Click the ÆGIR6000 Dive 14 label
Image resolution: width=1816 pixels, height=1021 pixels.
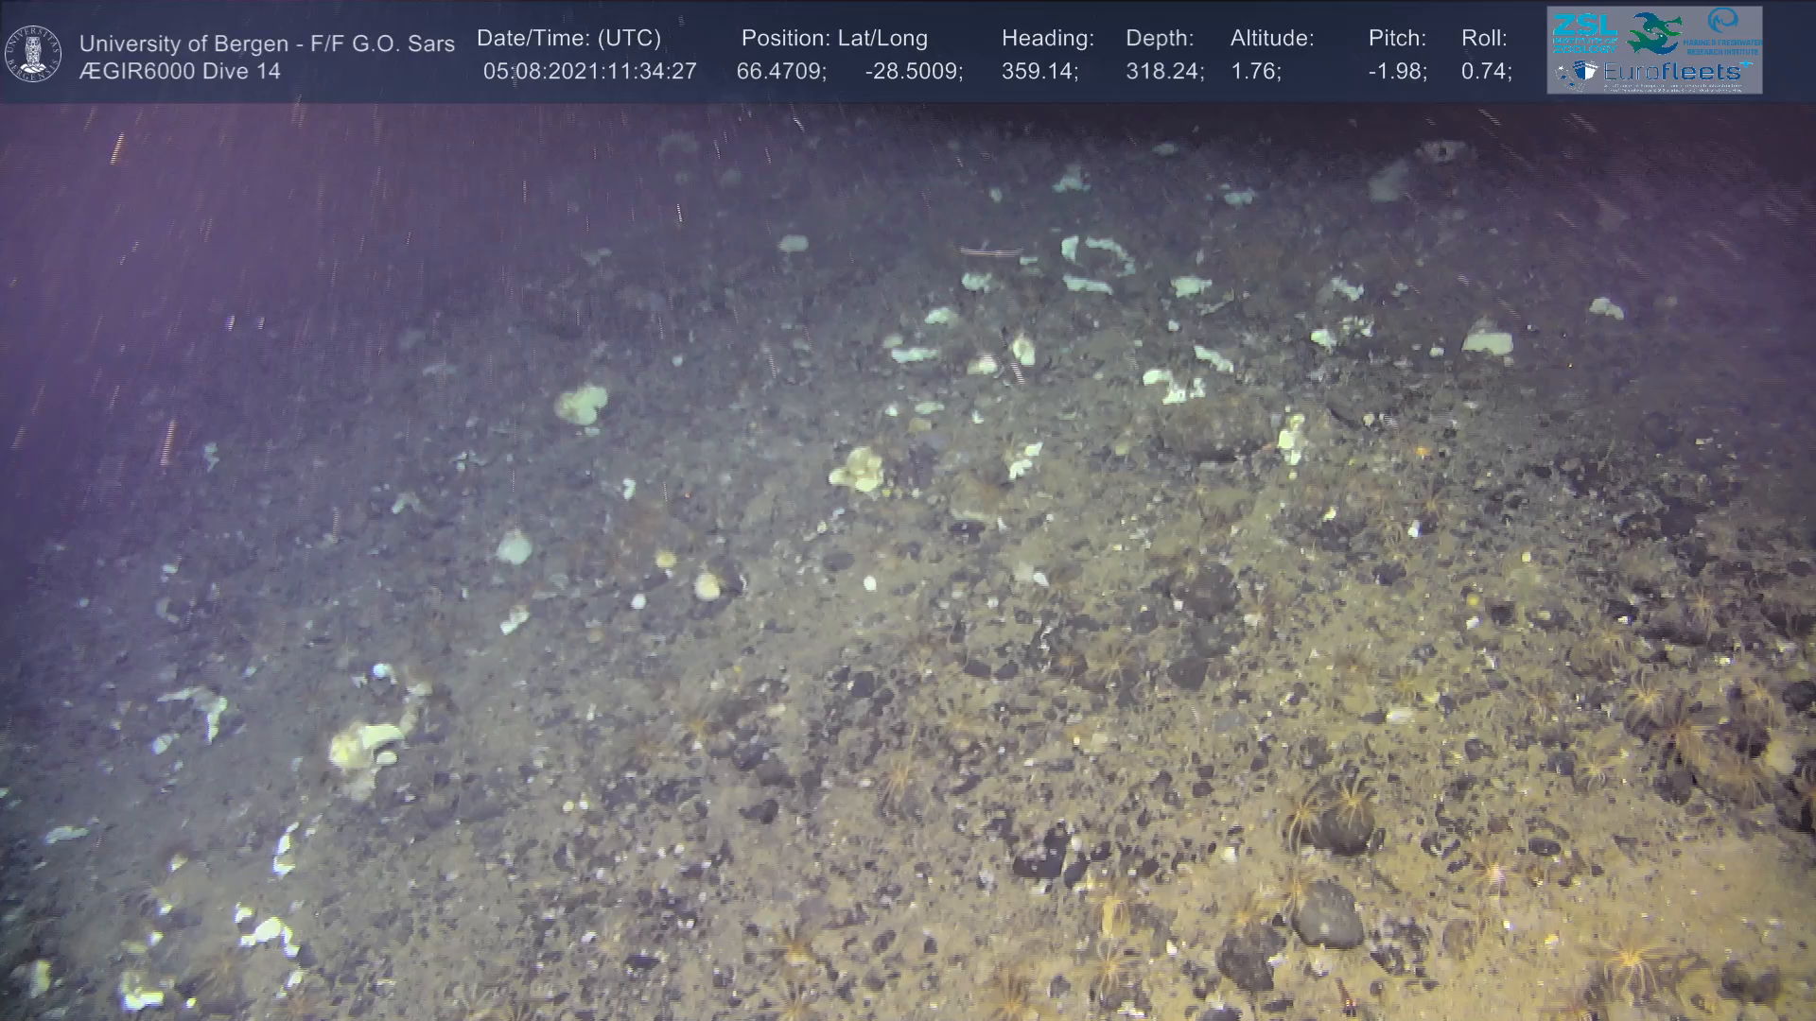click(180, 71)
